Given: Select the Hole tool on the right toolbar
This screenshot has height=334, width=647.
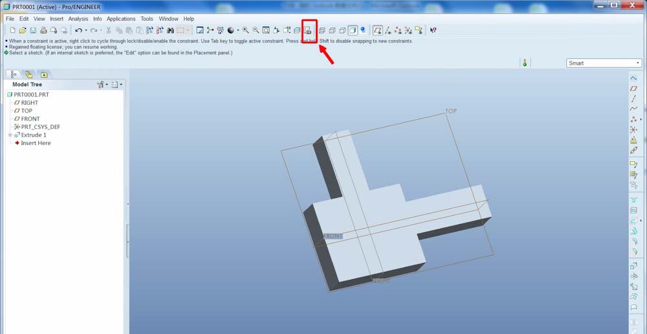Looking at the screenshot, I should [634, 200].
